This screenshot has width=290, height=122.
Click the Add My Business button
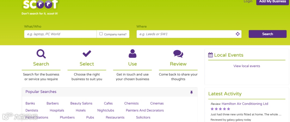point(273,2)
